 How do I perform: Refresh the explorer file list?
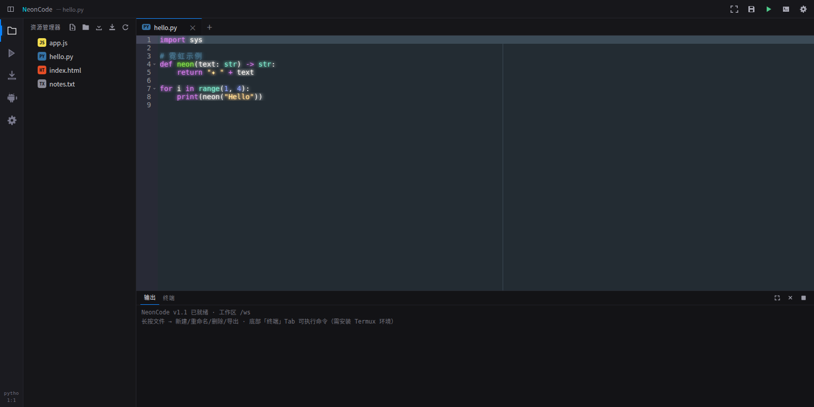coord(125,27)
